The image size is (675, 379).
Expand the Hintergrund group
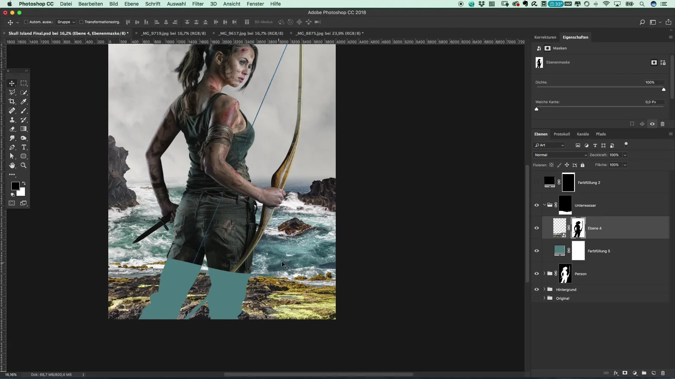tap(545, 289)
